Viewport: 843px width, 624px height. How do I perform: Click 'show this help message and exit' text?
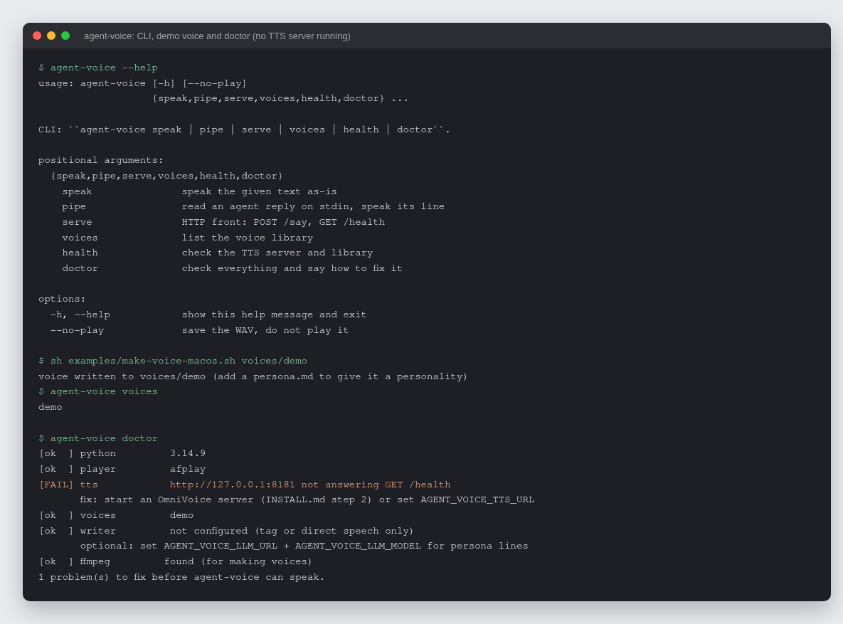274,314
